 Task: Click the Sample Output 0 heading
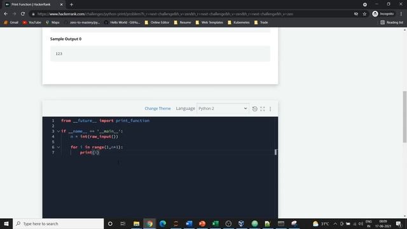click(x=66, y=39)
